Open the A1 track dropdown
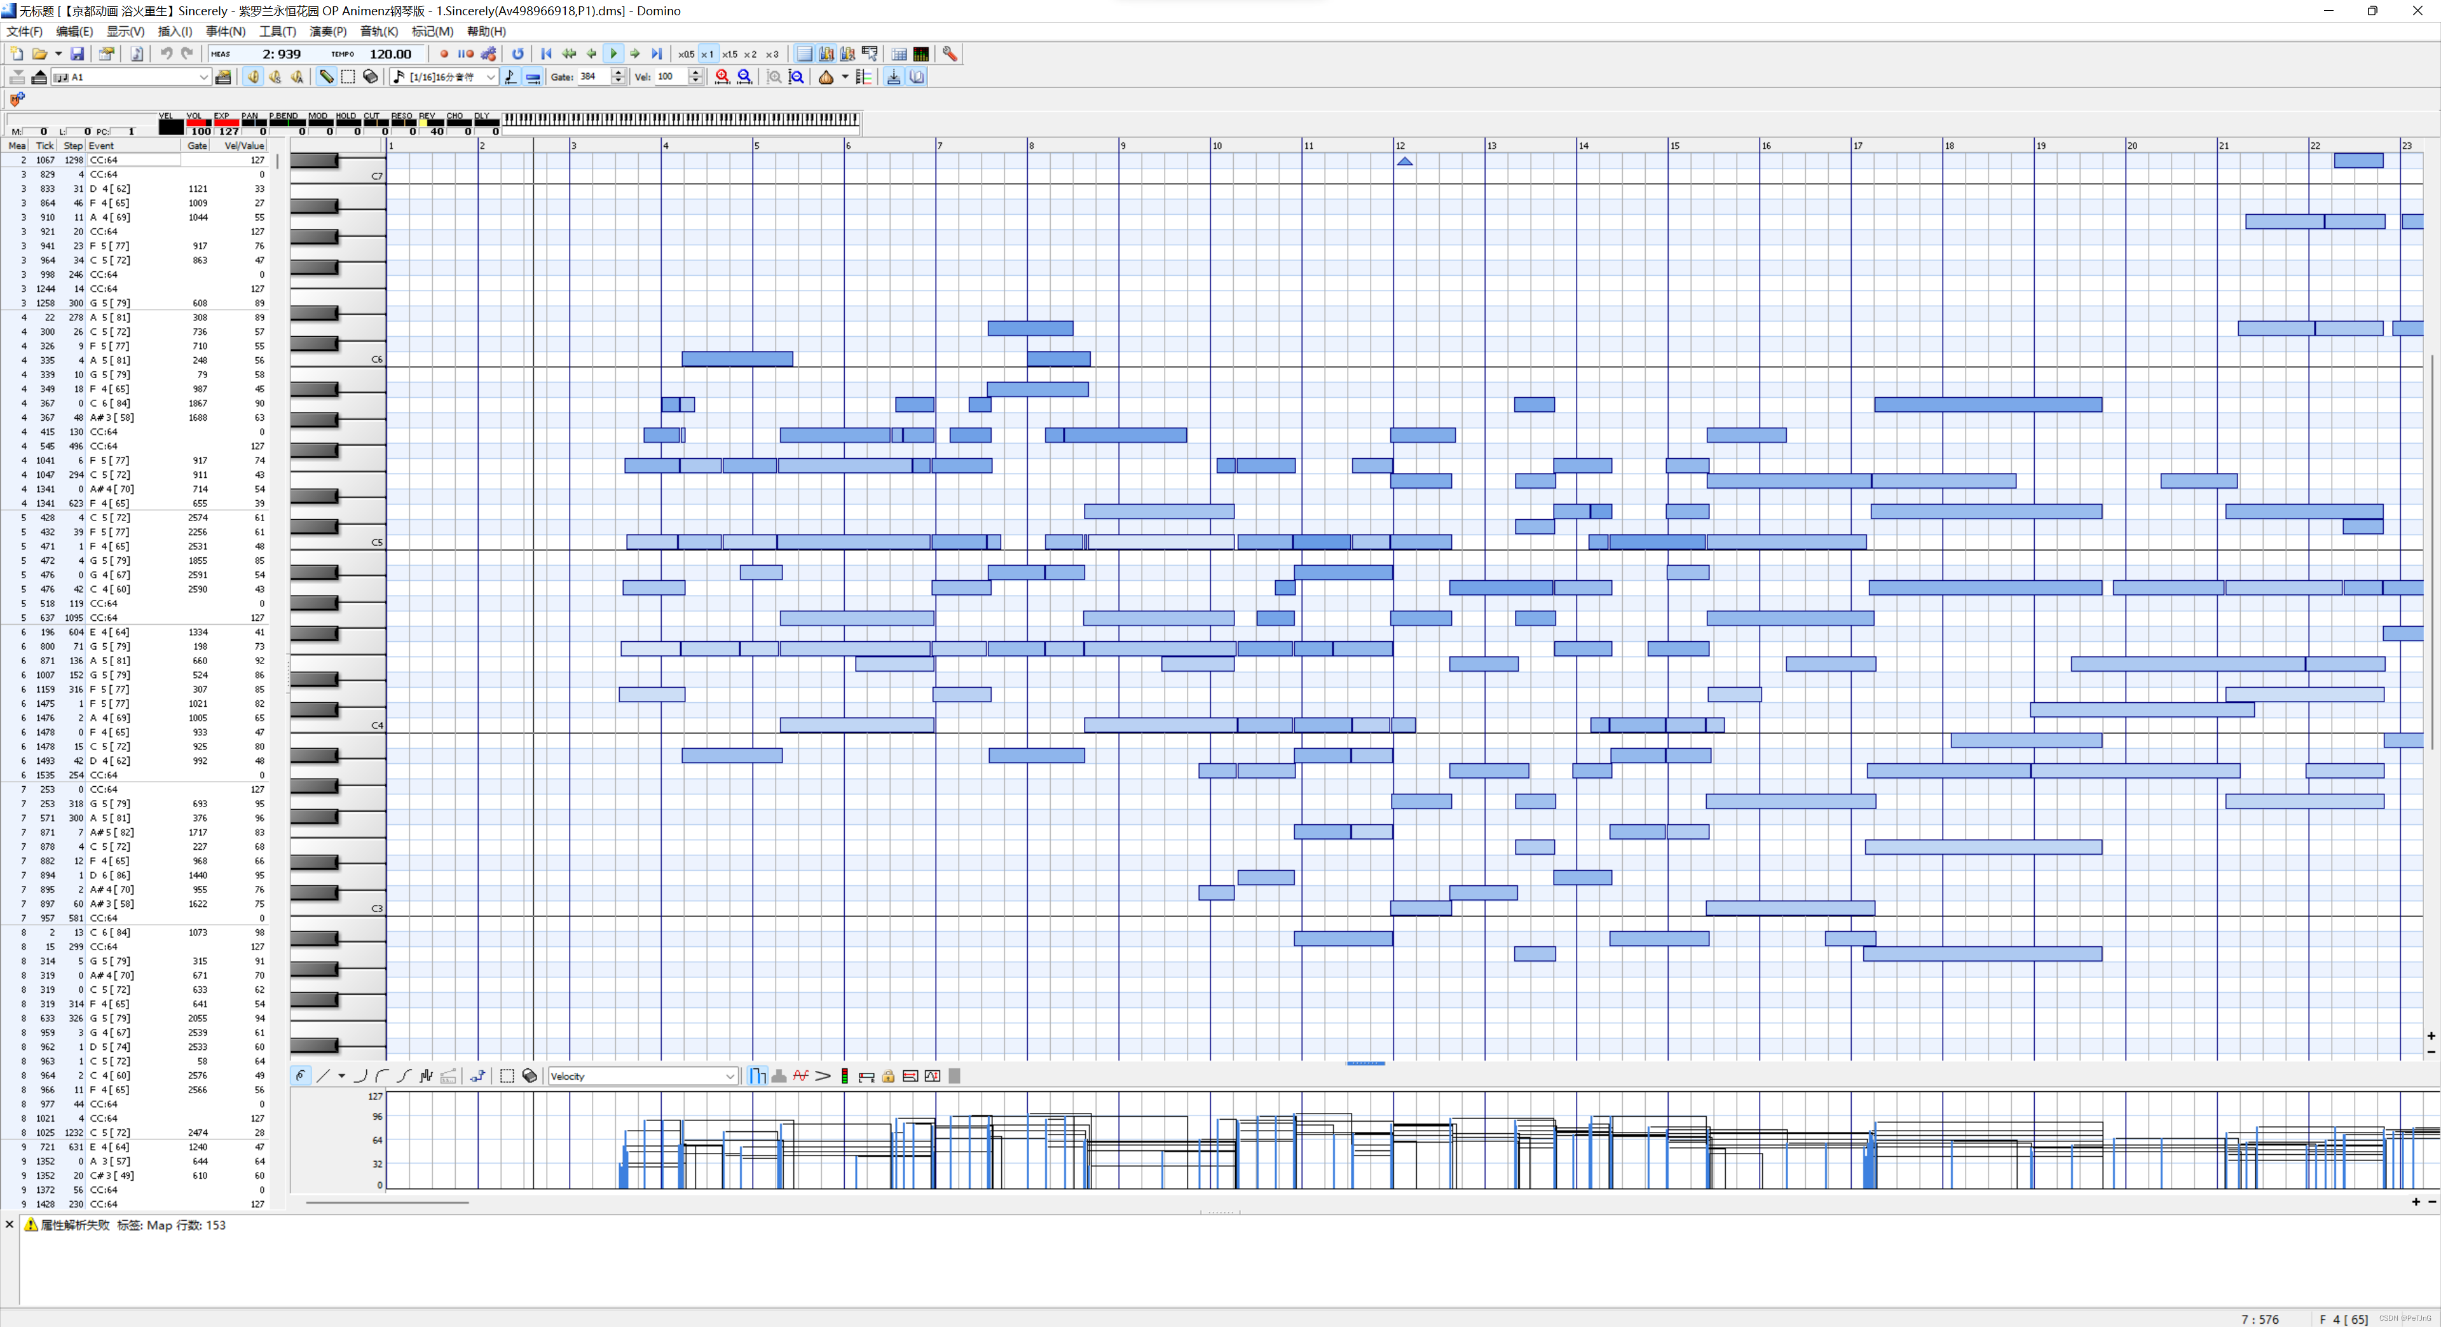The width and height of the screenshot is (2441, 1327). tap(203, 77)
